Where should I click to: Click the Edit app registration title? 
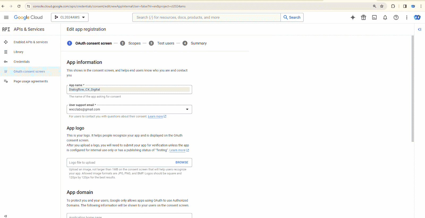coord(86,29)
